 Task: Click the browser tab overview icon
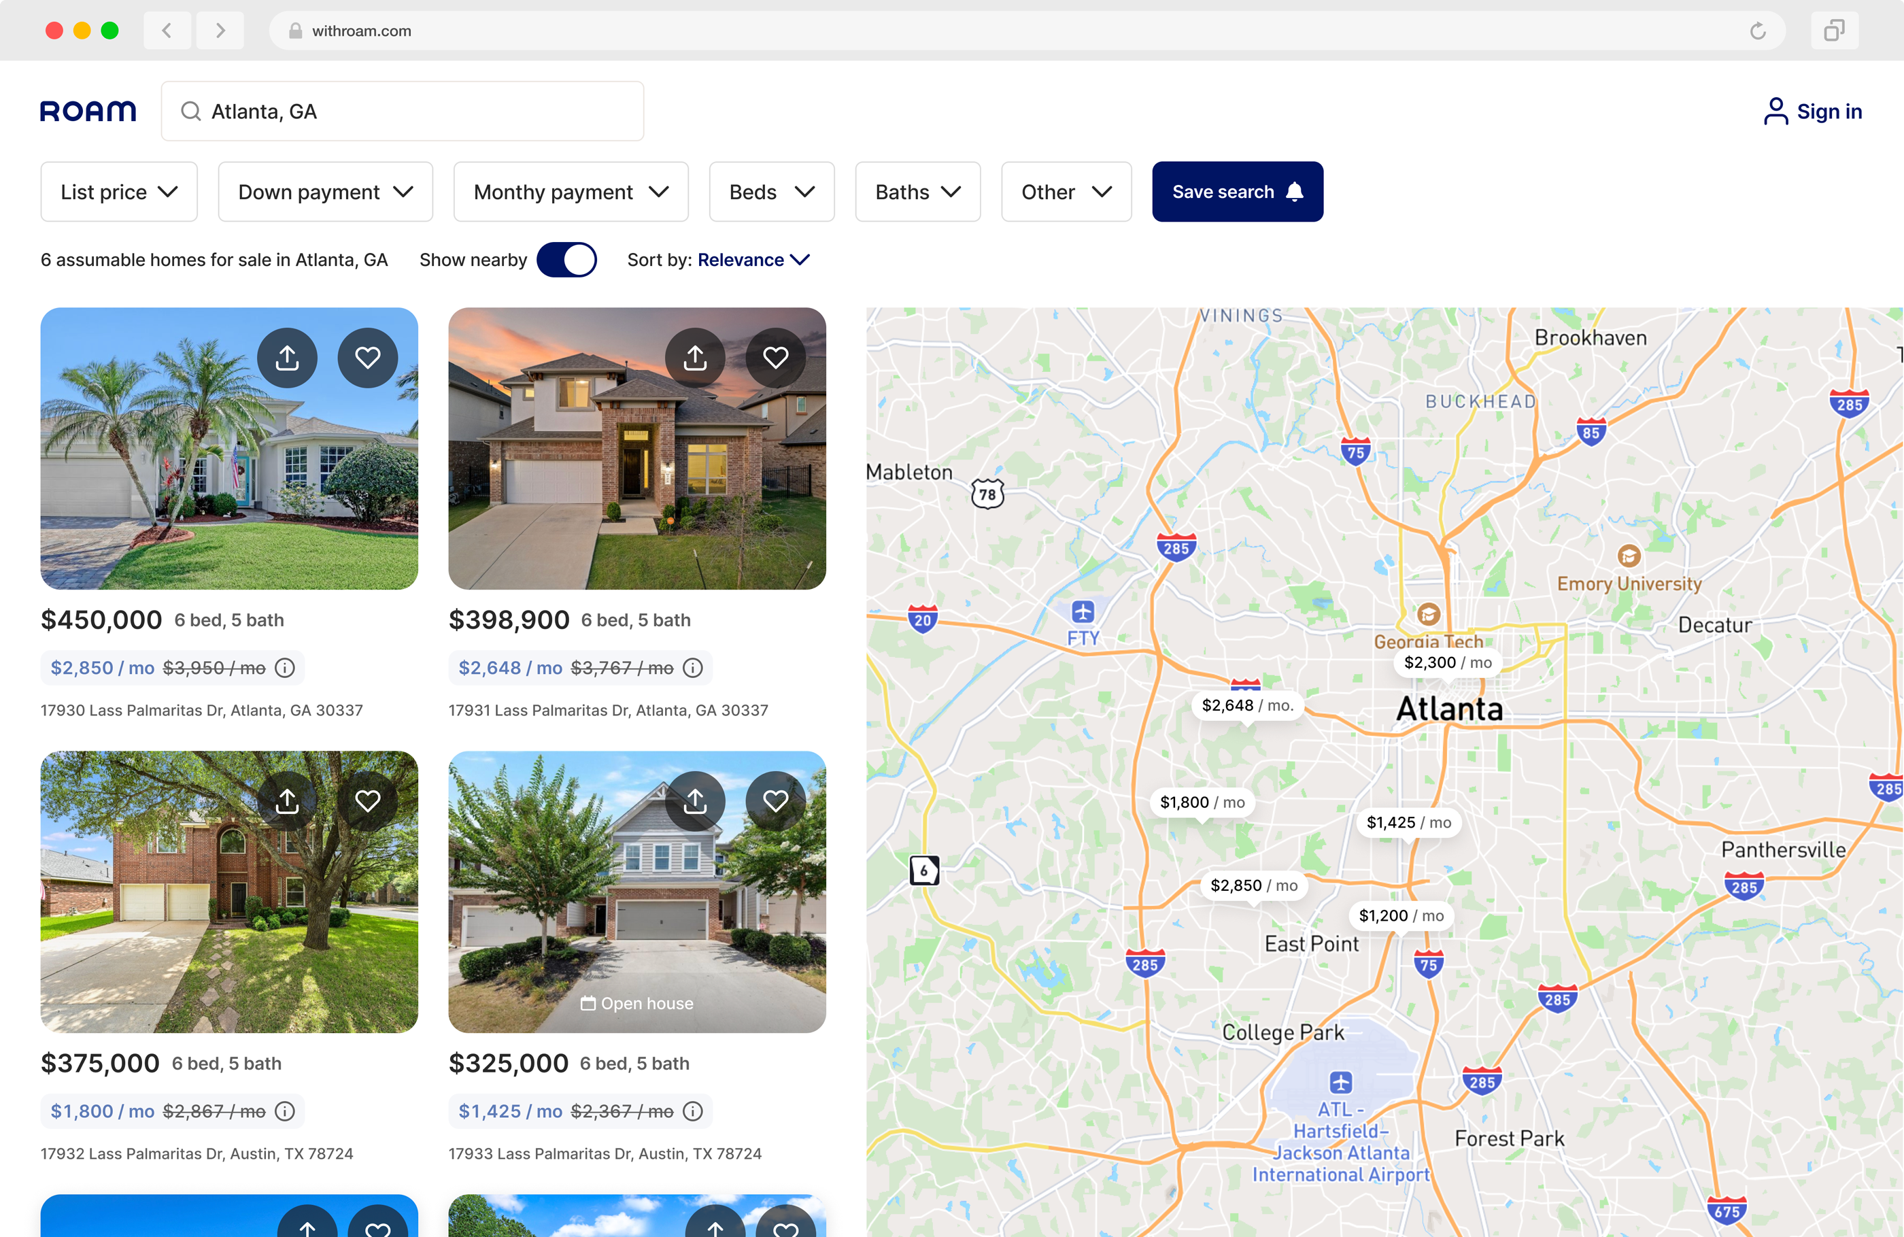(1835, 31)
